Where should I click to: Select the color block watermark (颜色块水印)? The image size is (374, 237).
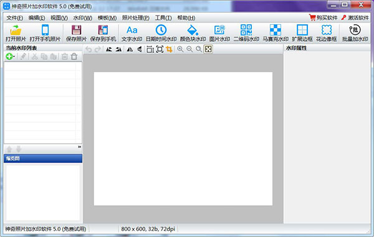[x=193, y=33]
